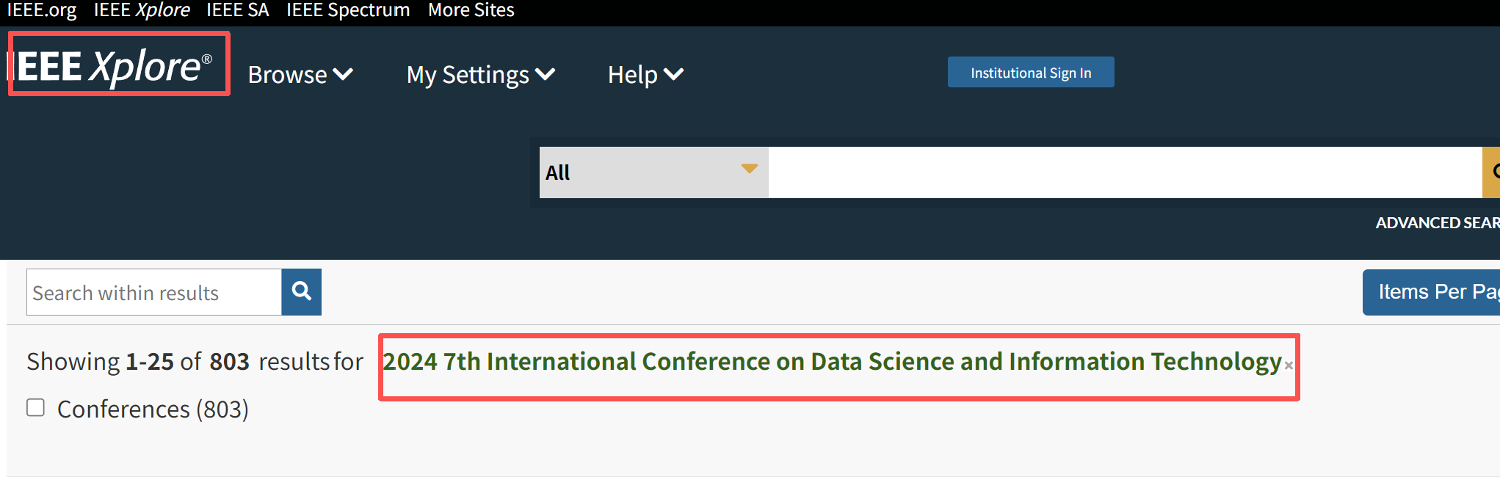Open the Items Per Page selector

coord(1432,292)
